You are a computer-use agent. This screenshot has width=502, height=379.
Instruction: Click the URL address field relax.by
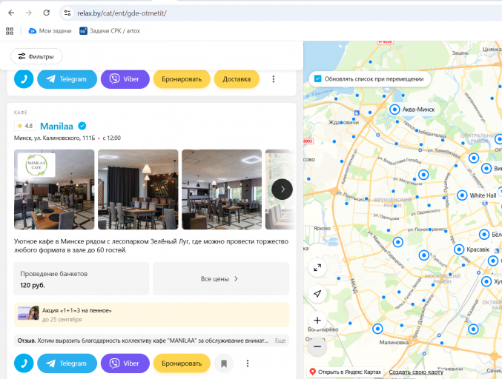pos(122,13)
